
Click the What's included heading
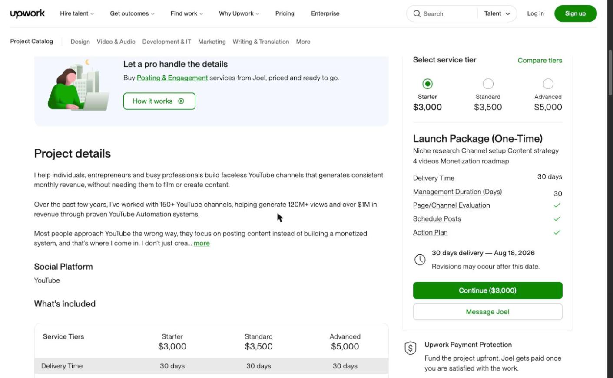[65, 304]
